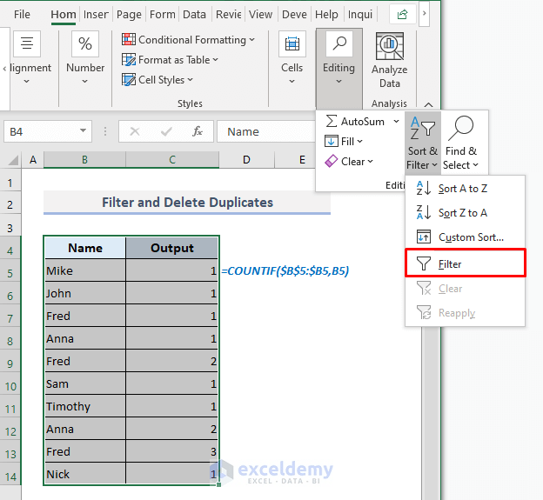Click the Custom Sort icon

click(x=423, y=237)
